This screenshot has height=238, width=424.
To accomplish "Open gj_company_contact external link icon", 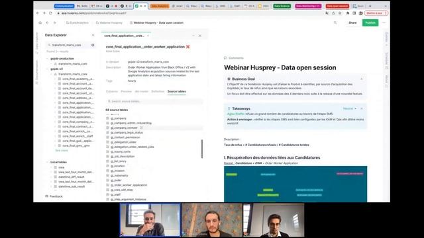I will (x=141, y=128).
